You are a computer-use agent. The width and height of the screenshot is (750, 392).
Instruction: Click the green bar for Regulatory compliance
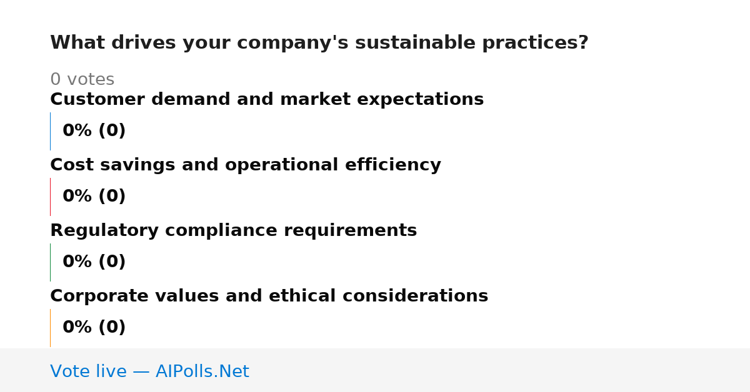tap(50, 262)
